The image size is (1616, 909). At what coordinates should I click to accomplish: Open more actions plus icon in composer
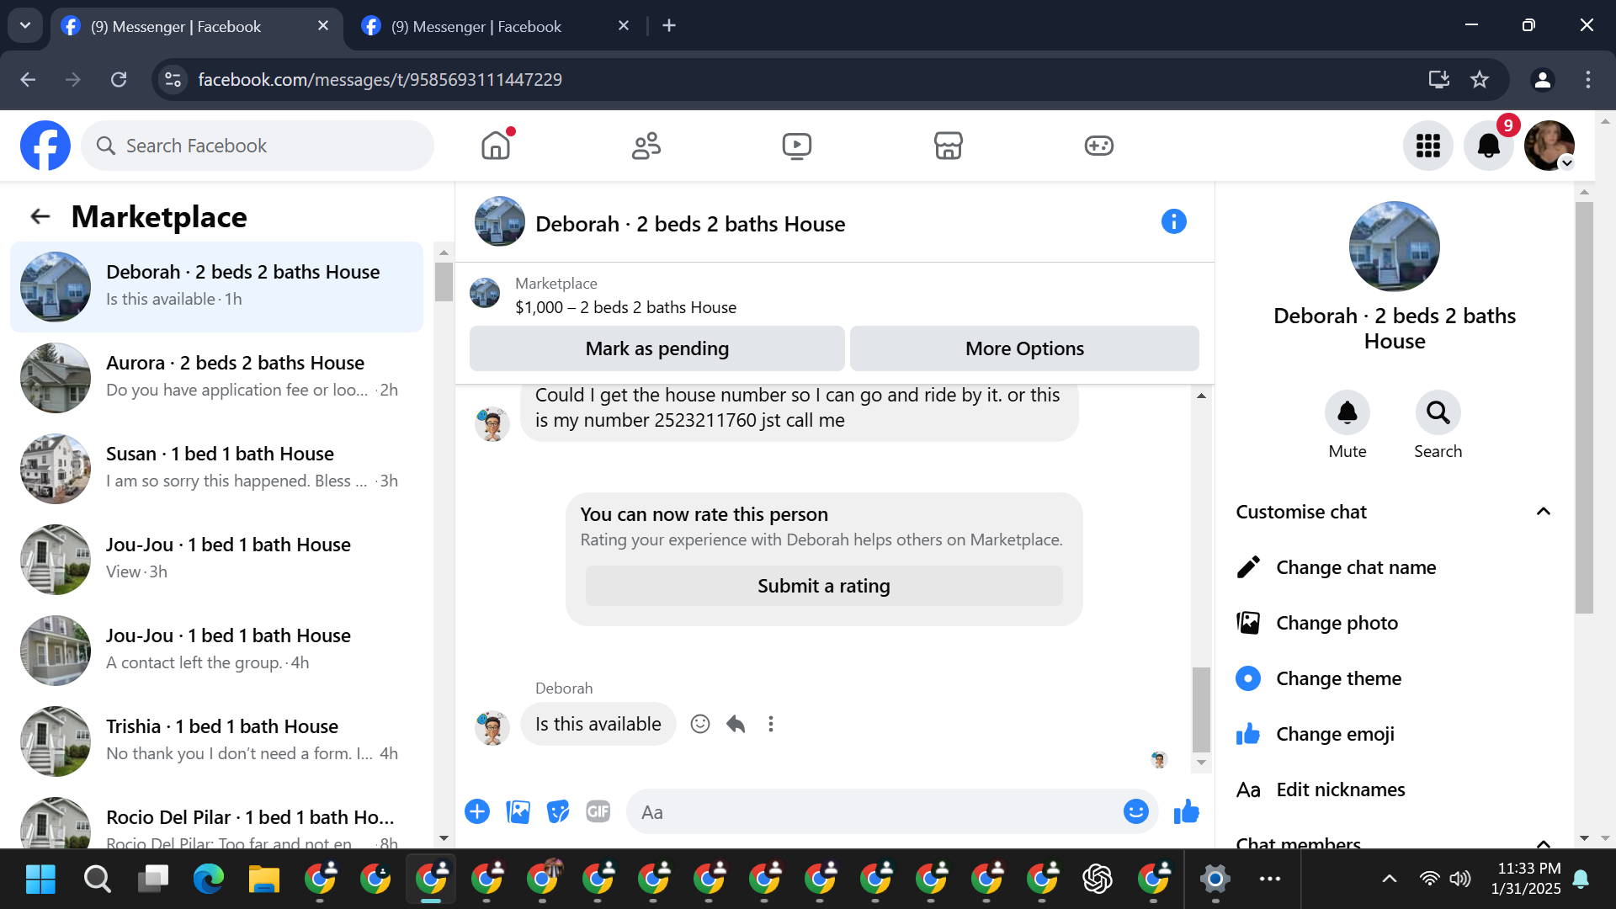point(477,811)
